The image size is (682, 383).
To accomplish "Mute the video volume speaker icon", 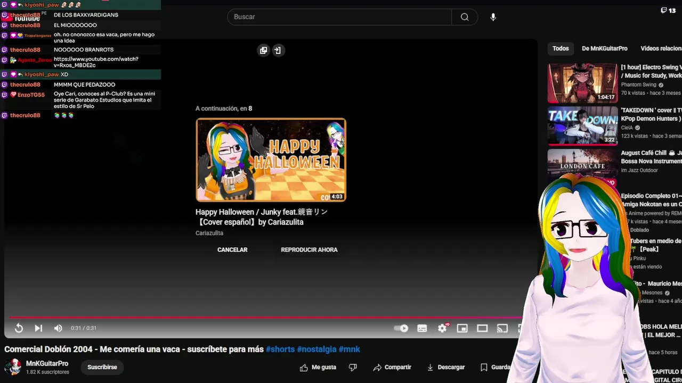I will coord(58,328).
